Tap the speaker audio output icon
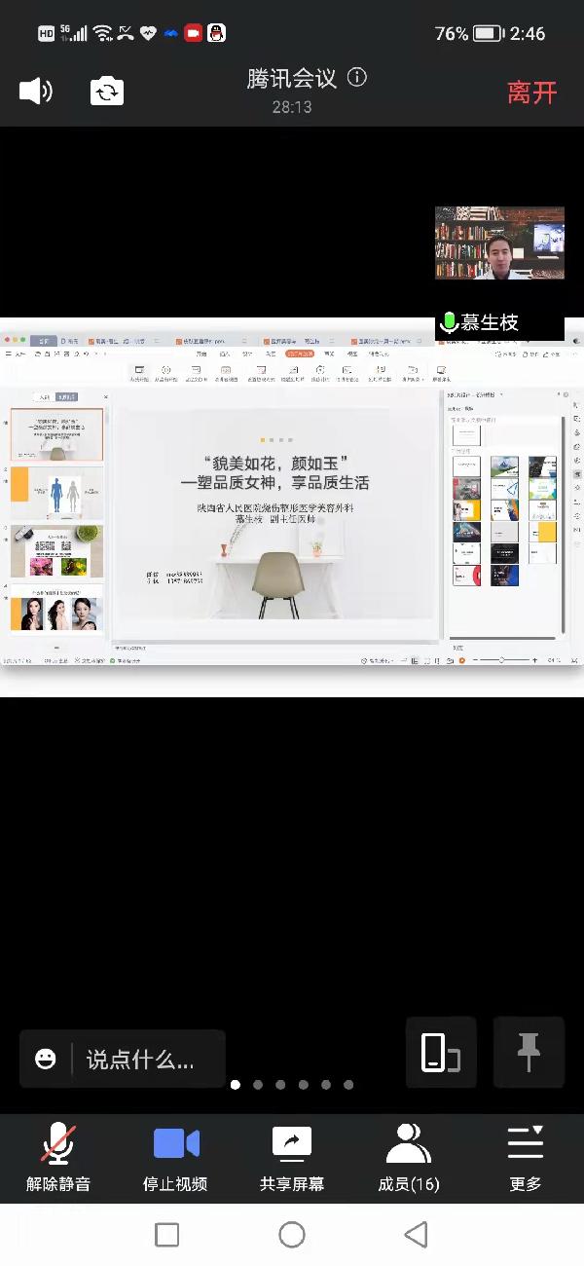Viewport: 584px width, 1266px height. (x=36, y=92)
